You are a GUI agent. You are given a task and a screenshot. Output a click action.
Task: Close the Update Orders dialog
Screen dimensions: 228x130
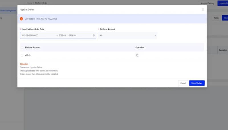(203, 10)
